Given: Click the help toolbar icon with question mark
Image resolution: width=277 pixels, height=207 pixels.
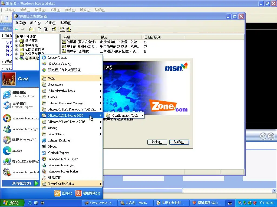Looking at the screenshot, I should click(x=54, y=29).
